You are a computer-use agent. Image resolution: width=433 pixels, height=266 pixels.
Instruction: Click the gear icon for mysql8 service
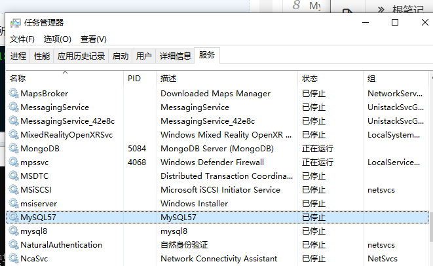pos(14,231)
